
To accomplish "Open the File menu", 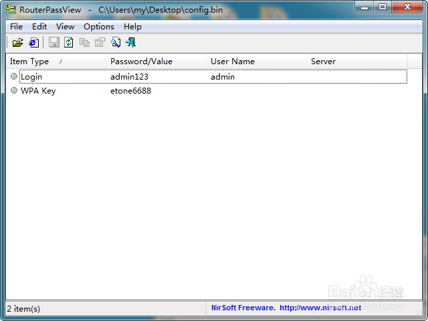I will 16,27.
